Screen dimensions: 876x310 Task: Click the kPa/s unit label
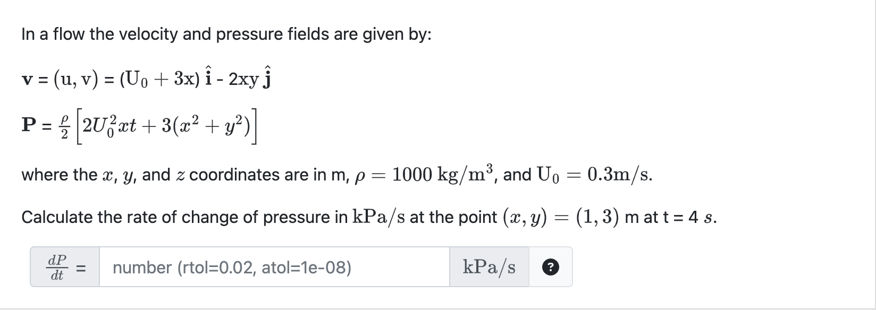pyautogui.click(x=489, y=266)
